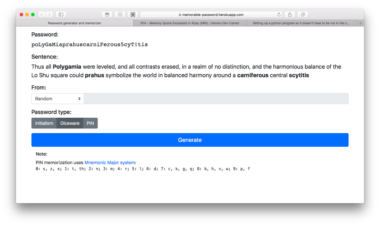Open the Random source dropdown
380x226 pixels.
coord(58,99)
